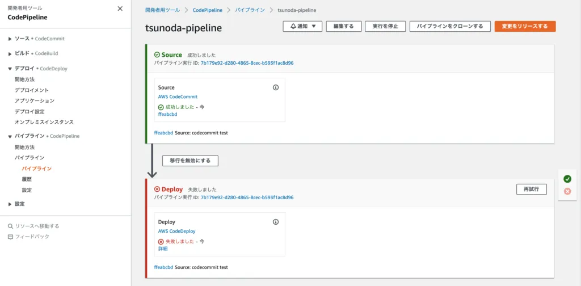
Task: Open info icon on Source action card
Action: [x=276, y=87]
